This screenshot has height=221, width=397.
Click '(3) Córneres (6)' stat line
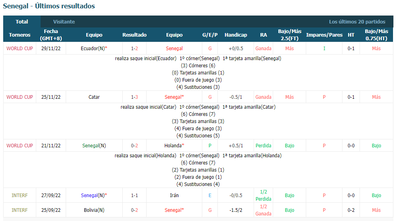coord(198,66)
